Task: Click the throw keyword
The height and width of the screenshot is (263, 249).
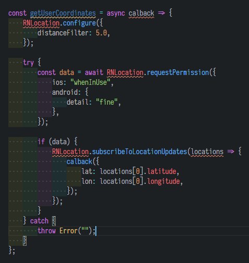Action: tap(46, 231)
